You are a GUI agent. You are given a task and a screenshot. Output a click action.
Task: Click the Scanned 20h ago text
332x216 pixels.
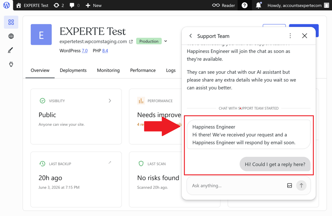[x=152, y=187]
